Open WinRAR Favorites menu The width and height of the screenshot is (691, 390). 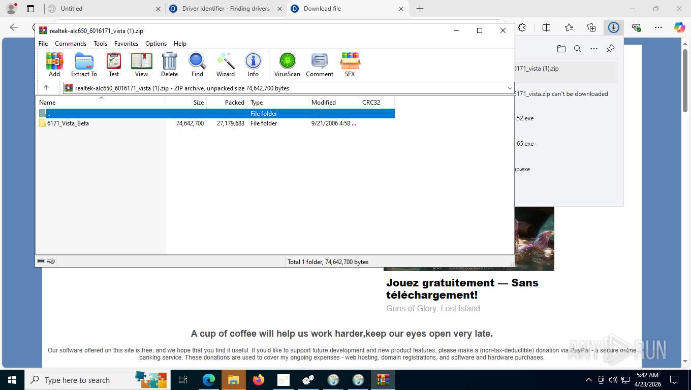[x=126, y=44]
